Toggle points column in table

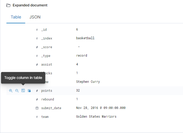(23, 90)
